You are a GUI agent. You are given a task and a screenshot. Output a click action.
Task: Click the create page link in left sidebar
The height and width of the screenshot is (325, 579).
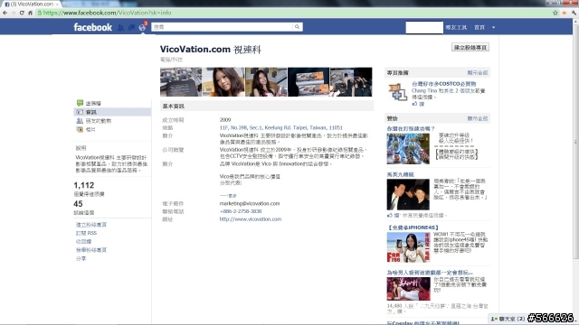tap(91, 225)
